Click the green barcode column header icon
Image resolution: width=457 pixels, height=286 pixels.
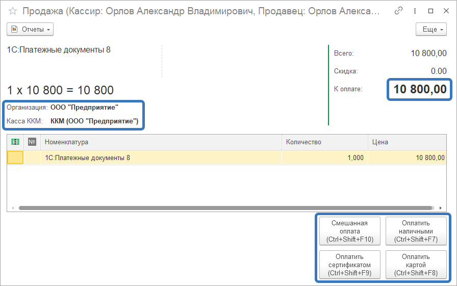pyautogui.click(x=15, y=142)
